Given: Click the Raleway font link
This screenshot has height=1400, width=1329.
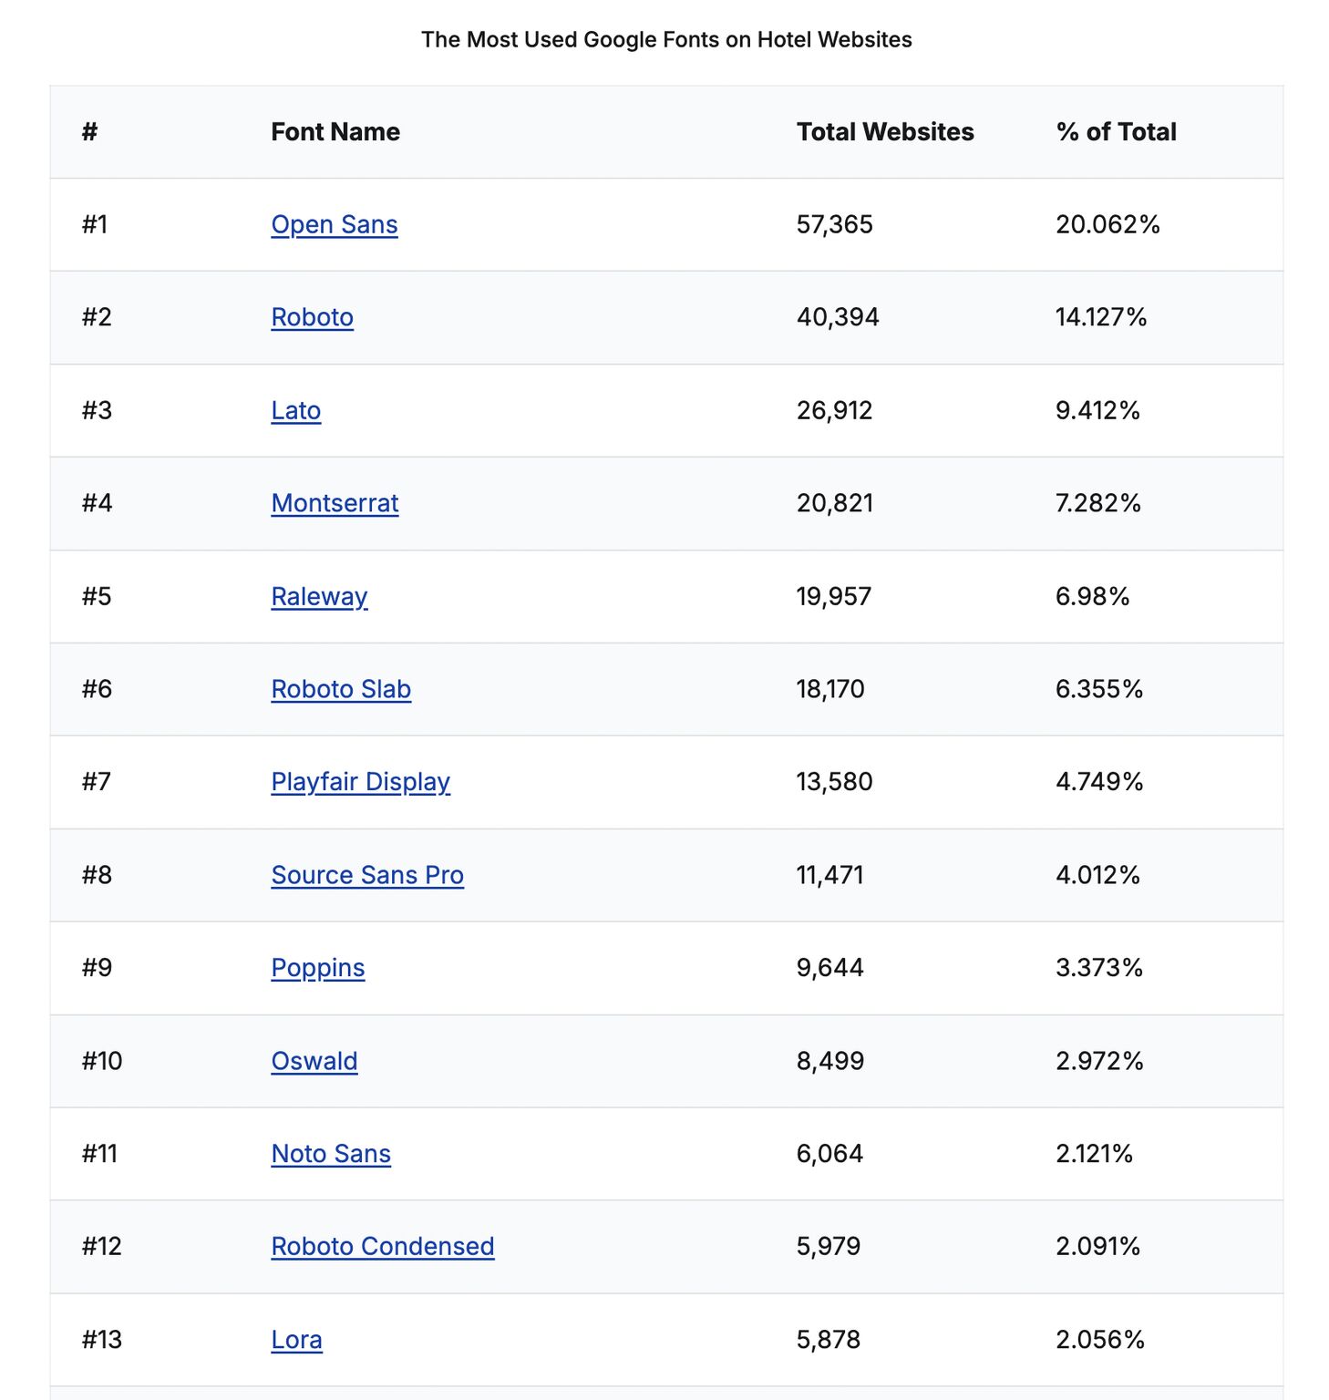Looking at the screenshot, I should point(319,596).
